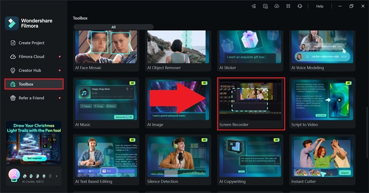This screenshot has width=369, height=193.
Task: Expand the badges row with the chevron arrow
Action: coord(56,176)
